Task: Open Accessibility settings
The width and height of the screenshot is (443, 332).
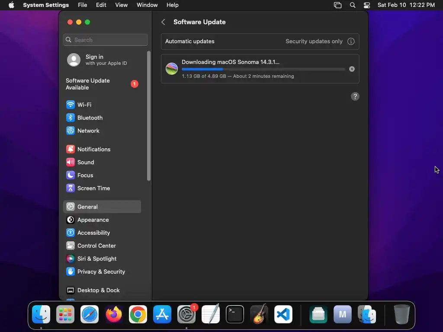Action: pyautogui.click(x=102, y=233)
